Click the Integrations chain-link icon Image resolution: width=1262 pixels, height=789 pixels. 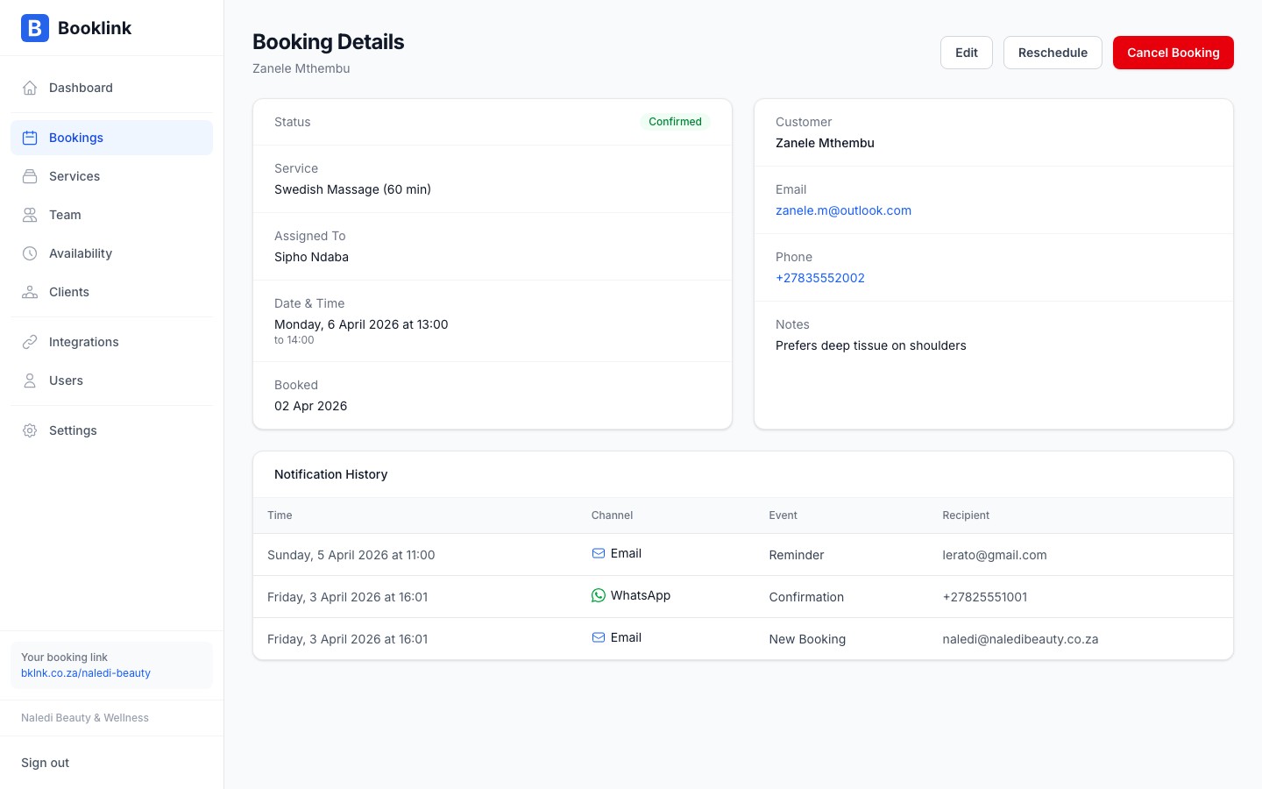[30, 342]
